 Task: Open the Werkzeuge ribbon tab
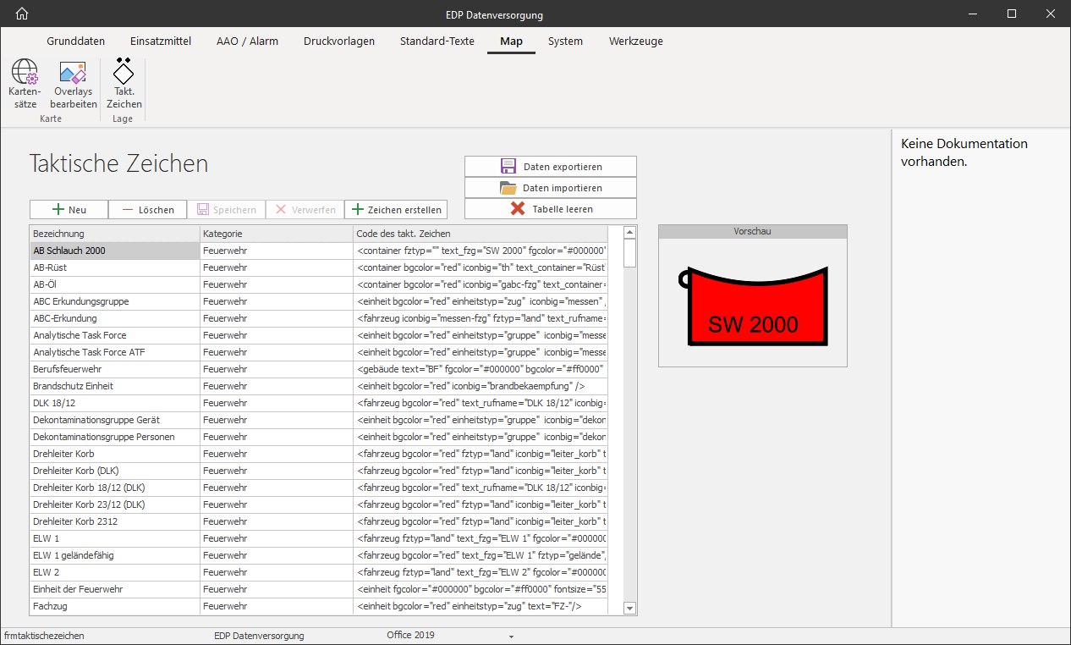click(x=635, y=41)
